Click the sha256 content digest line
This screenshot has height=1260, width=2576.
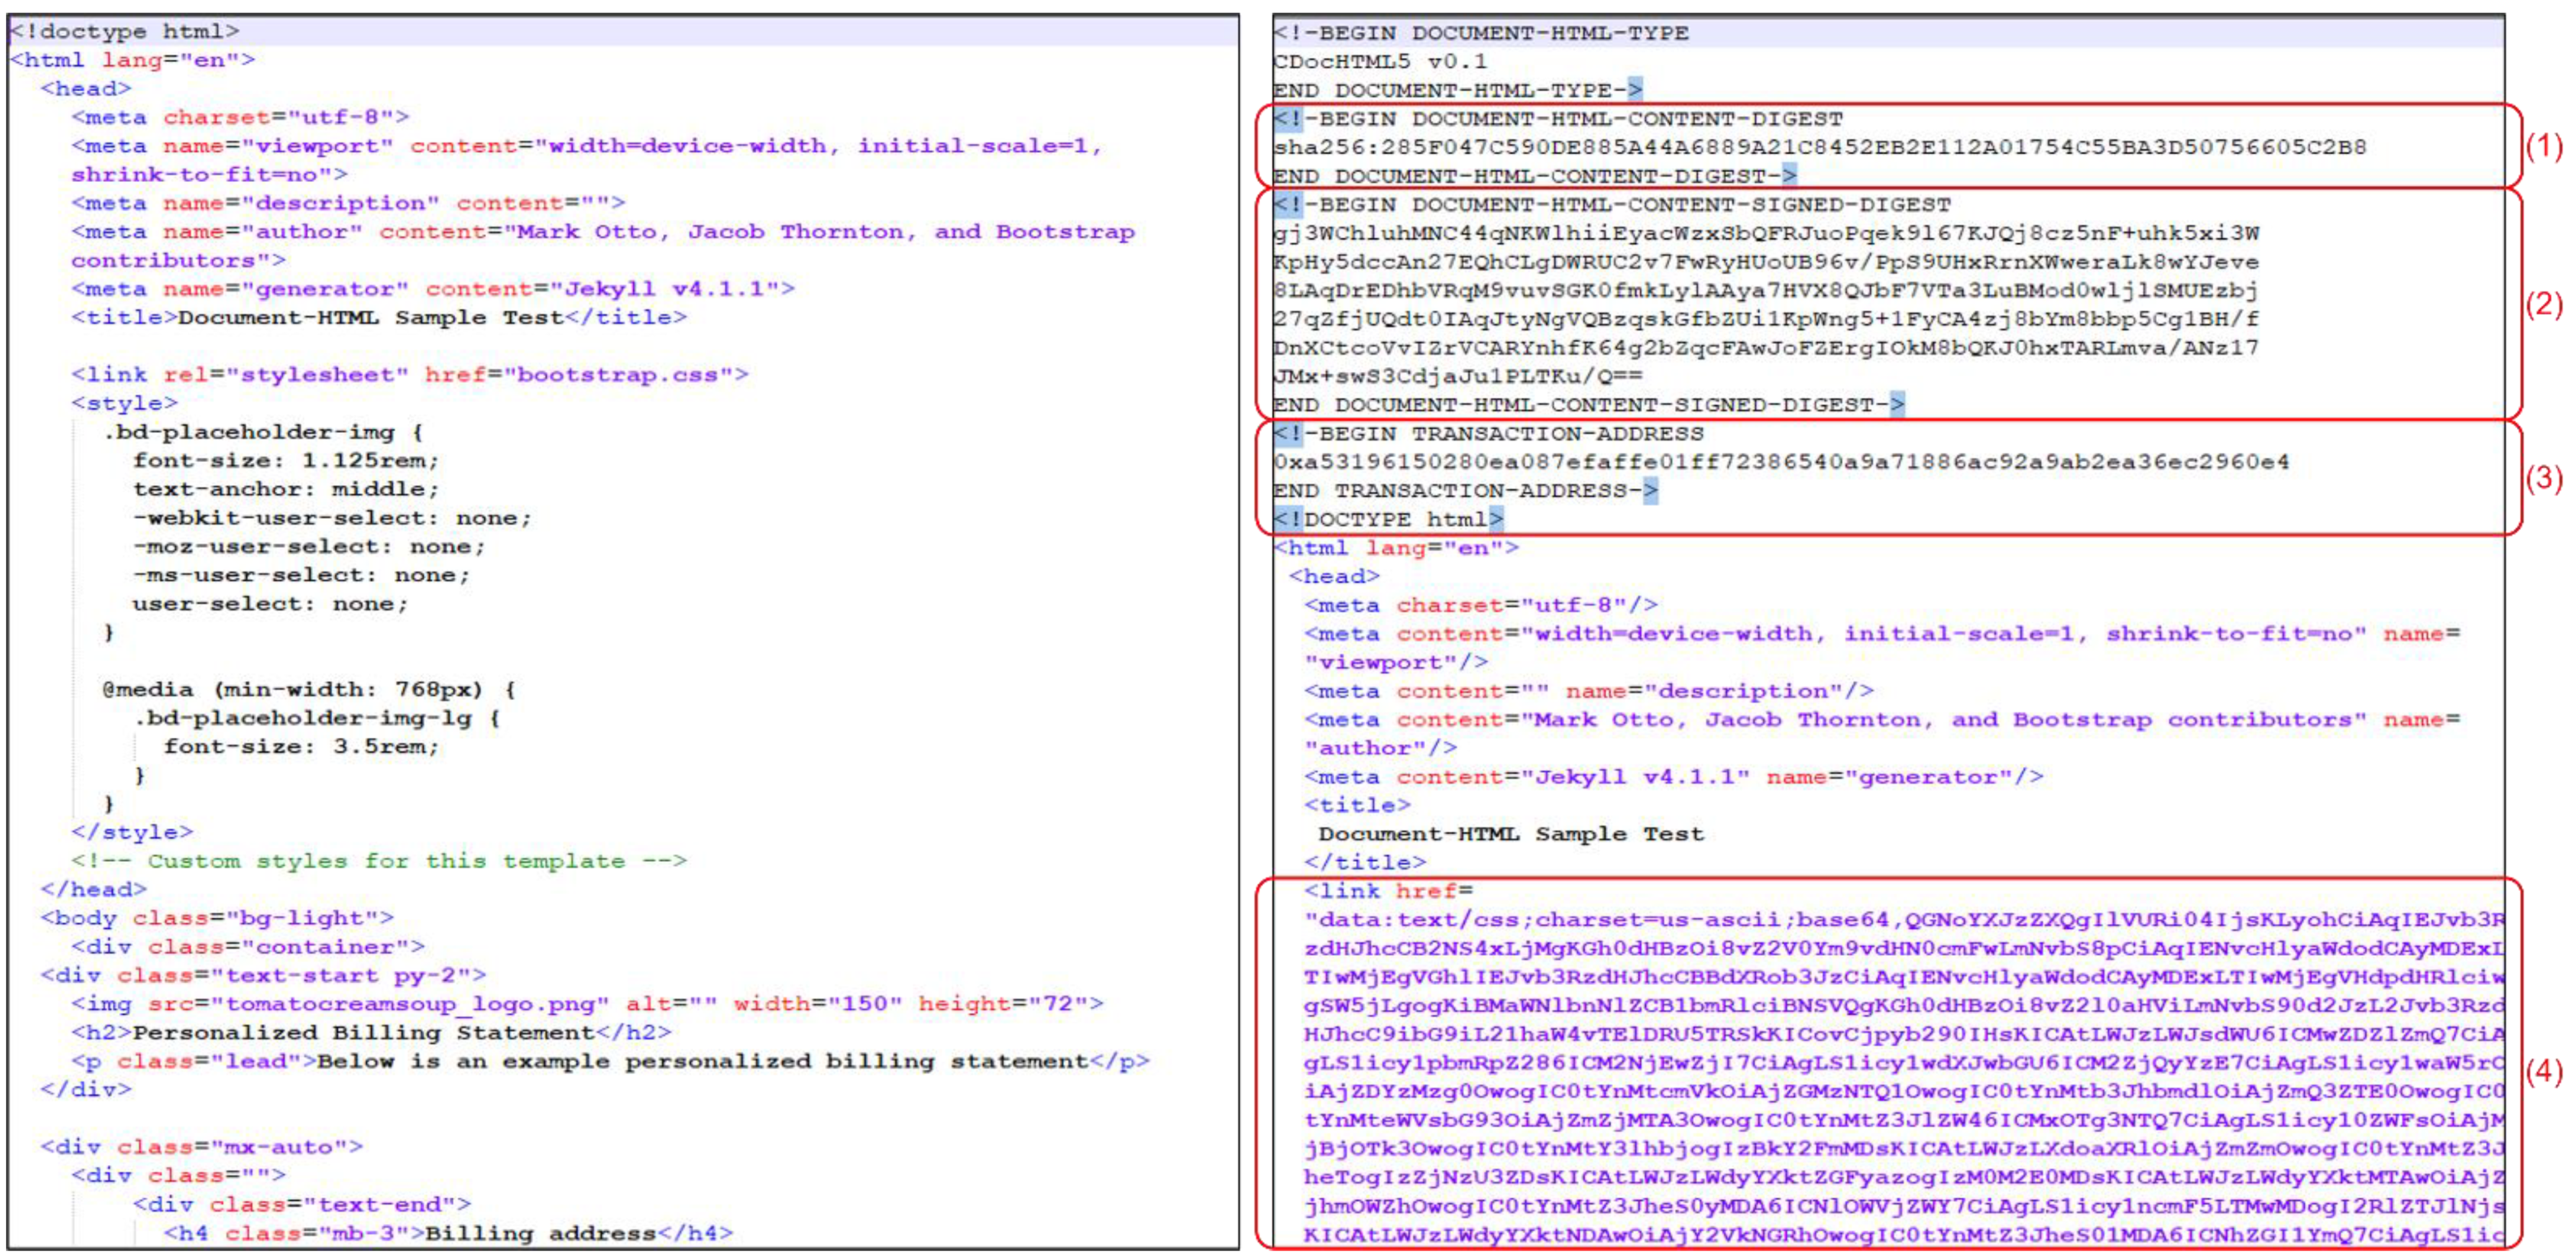(x=1819, y=148)
